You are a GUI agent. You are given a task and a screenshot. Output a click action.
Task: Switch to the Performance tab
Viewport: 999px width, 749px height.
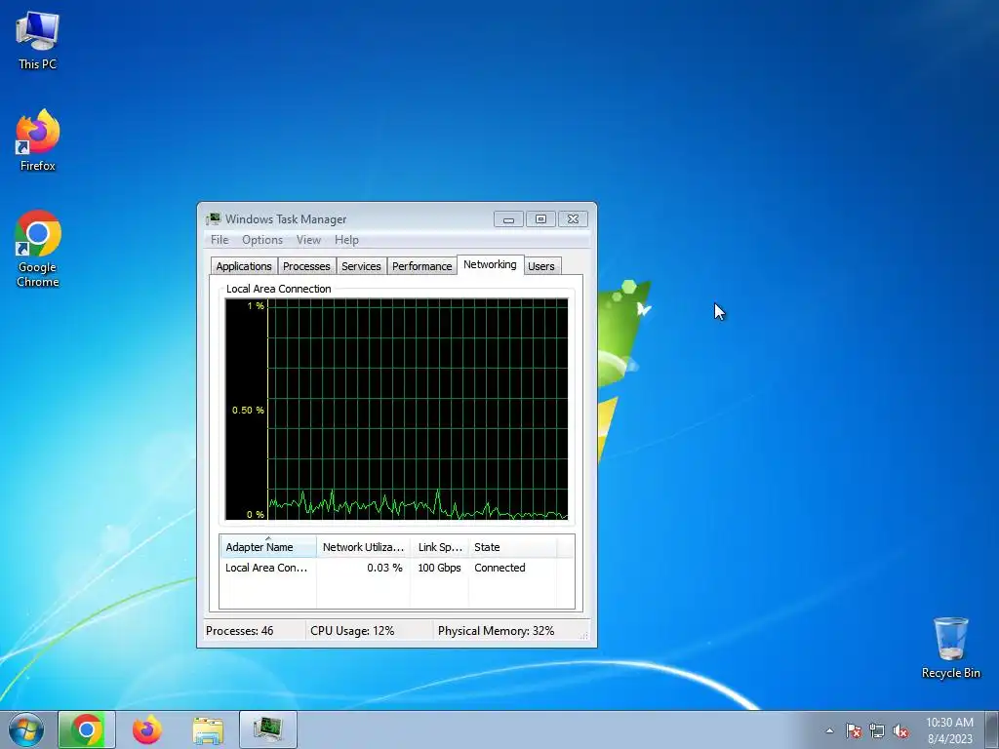tap(421, 266)
